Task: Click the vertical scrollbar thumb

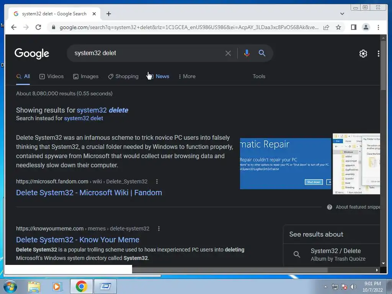Action: point(383,66)
